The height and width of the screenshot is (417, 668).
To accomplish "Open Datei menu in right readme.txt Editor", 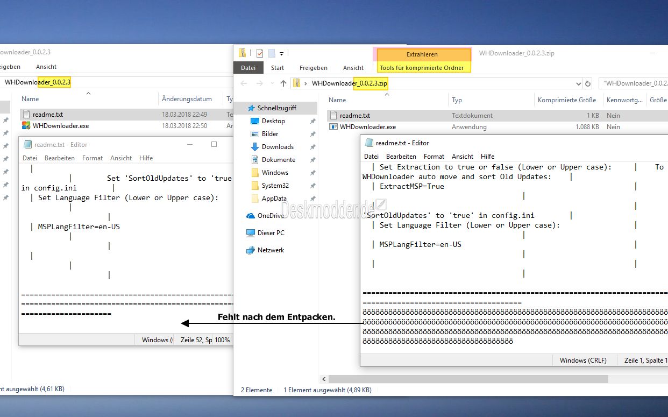I will coord(372,156).
